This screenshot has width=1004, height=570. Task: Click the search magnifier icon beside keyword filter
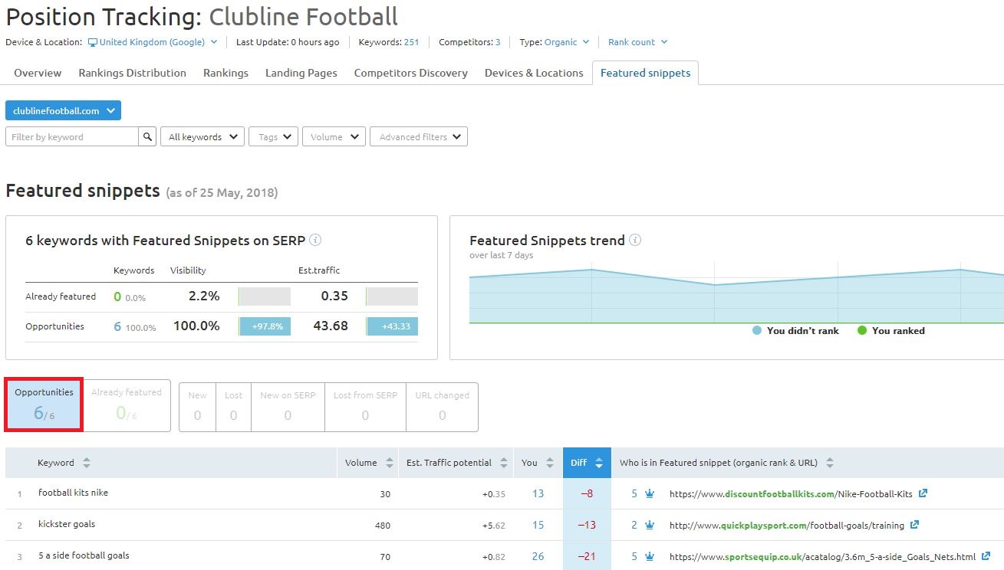click(147, 137)
